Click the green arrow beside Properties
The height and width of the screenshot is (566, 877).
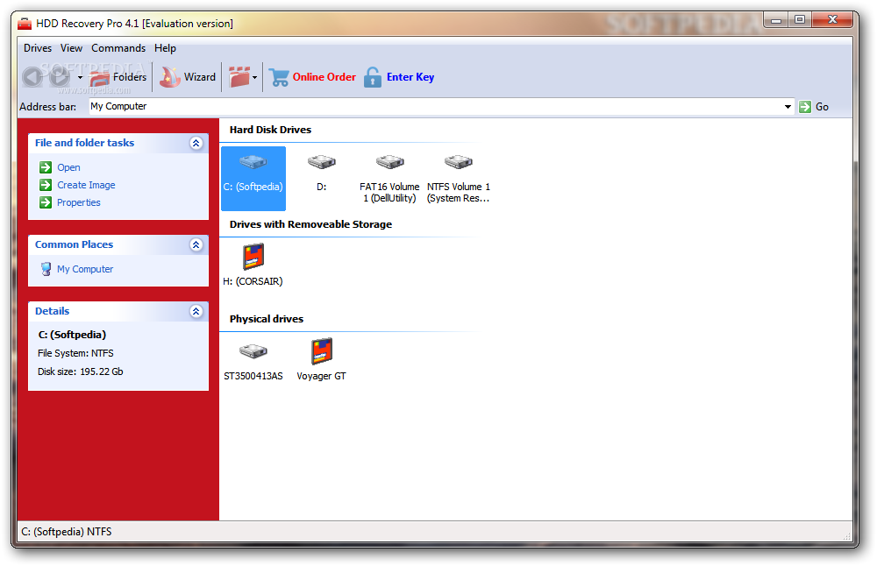pos(46,202)
